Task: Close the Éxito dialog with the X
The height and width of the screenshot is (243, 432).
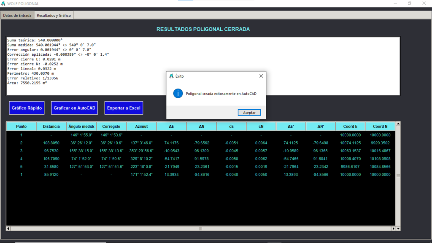Action: pos(261,76)
